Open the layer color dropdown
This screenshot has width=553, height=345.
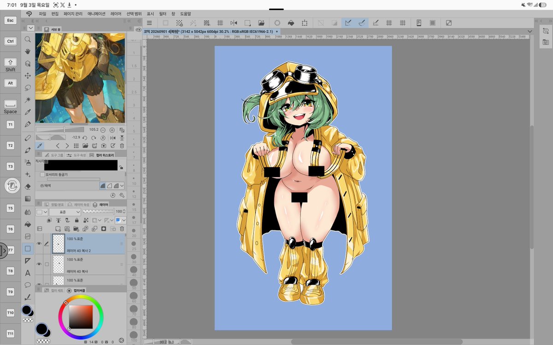[121, 220]
